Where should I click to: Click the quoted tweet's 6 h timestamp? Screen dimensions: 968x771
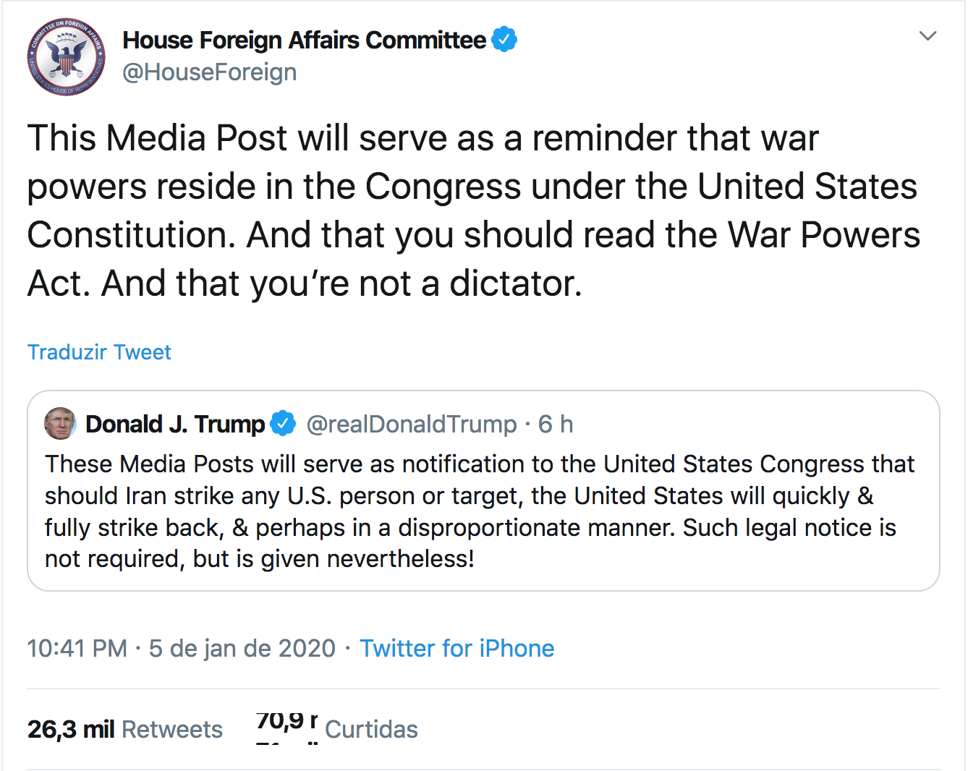tap(556, 424)
